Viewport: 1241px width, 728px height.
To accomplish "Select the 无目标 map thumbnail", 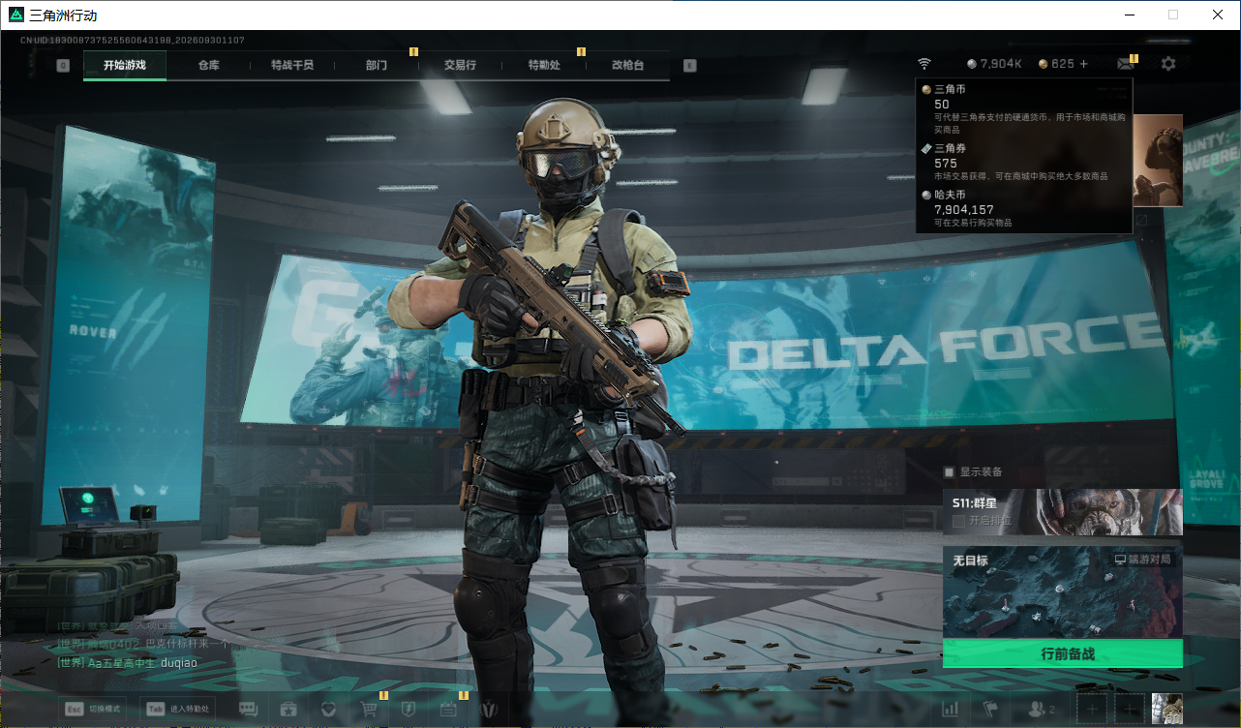I will [1063, 592].
